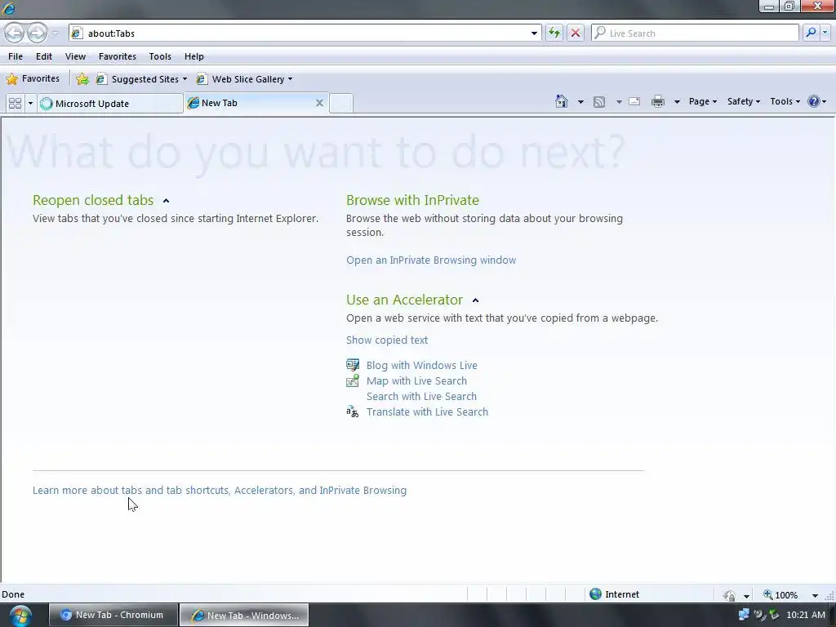Click the status bar security shield icon
836x627 pixels.
click(x=729, y=595)
